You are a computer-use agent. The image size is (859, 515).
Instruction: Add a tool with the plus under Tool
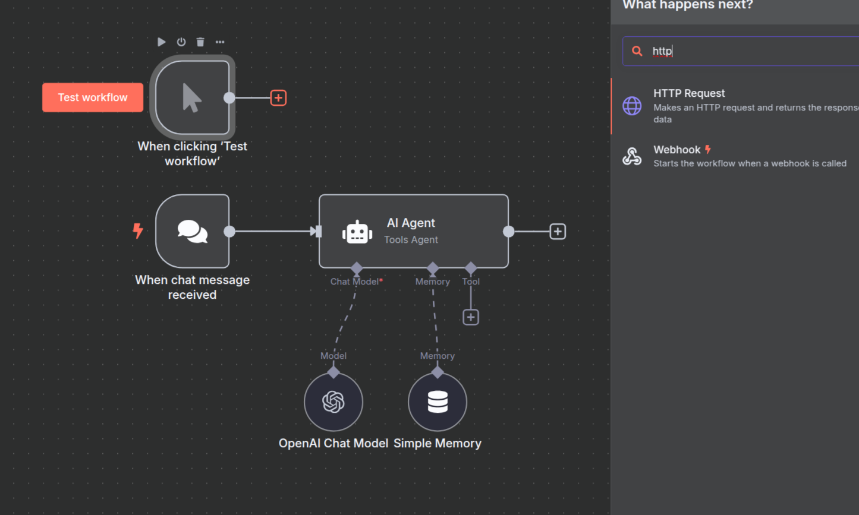point(471,317)
